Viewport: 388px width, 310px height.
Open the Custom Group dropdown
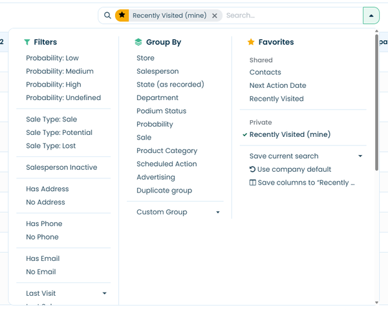click(178, 212)
